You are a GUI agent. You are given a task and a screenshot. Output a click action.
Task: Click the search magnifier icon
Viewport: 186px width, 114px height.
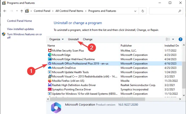pyautogui.click(x=180, y=11)
